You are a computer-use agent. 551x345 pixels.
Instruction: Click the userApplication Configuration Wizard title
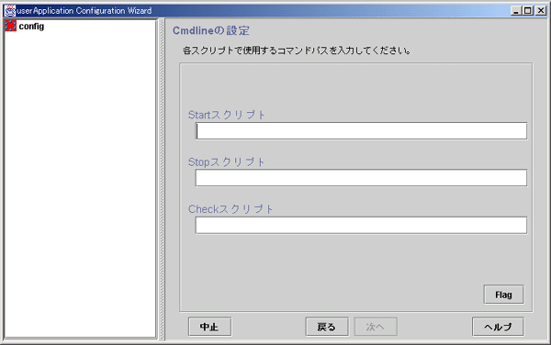pyautogui.click(x=84, y=10)
